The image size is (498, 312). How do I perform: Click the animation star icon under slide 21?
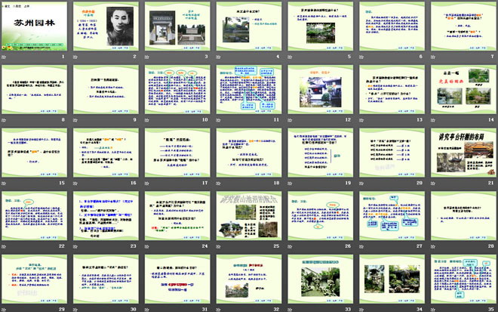[x=432, y=184]
